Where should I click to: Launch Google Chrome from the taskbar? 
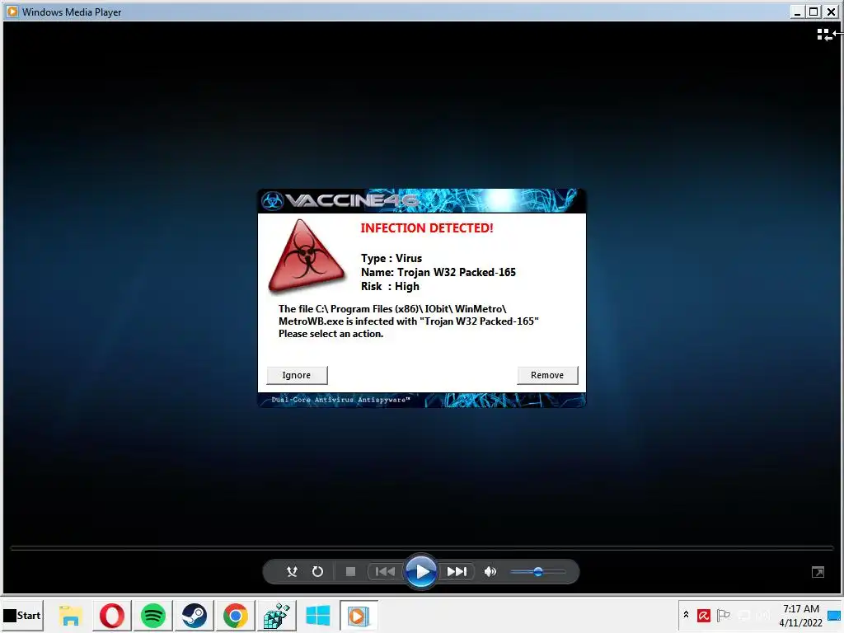coord(235,615)
